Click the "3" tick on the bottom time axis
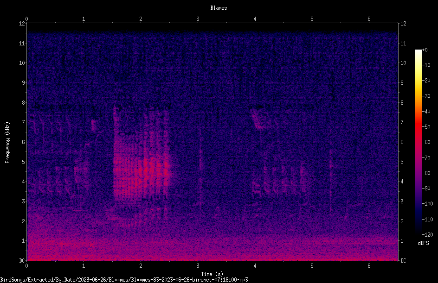The image size is (438, 283). (198, 266)
